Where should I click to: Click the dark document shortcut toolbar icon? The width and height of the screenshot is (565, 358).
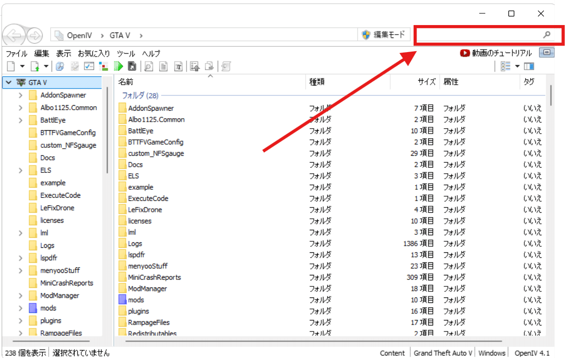[x=132, y=67]
